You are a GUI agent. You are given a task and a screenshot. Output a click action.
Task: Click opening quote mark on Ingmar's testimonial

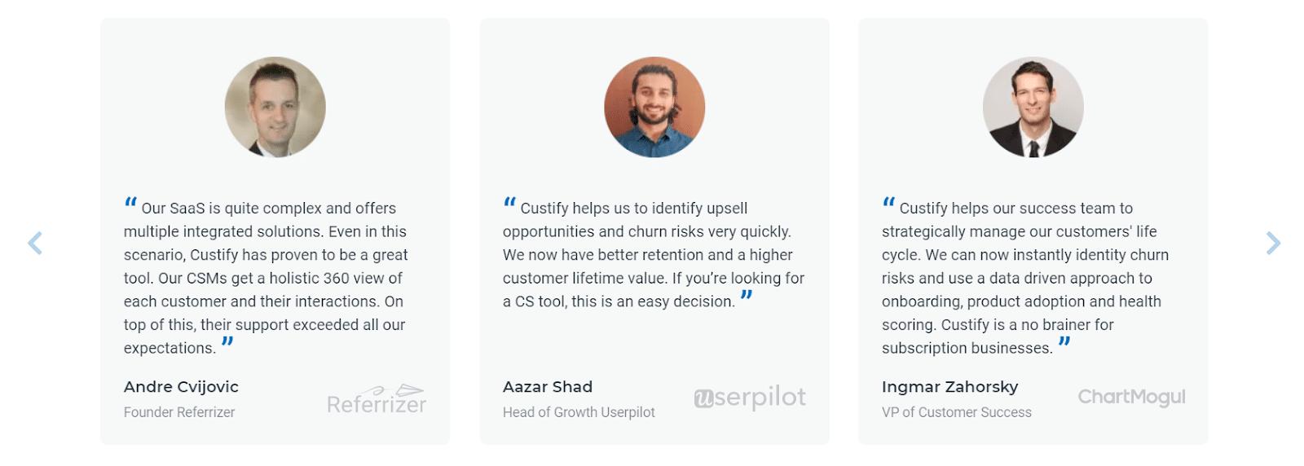[888, 202]
